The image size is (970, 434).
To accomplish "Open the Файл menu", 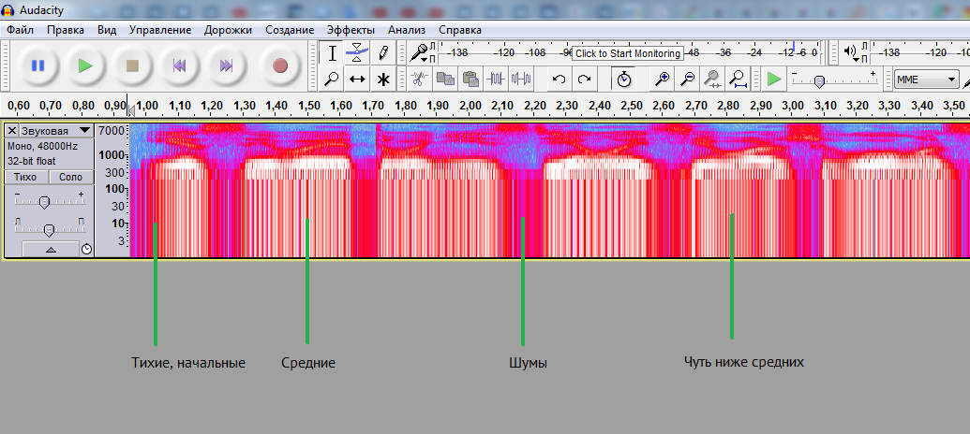I will pos(20,30).
